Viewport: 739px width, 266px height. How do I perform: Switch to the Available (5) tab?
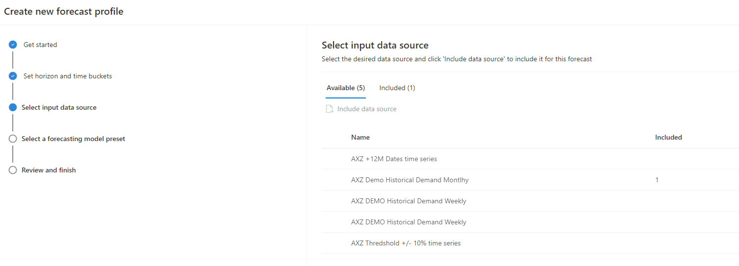tap(346, 88)
